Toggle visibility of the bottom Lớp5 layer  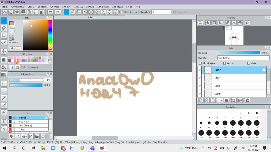tap(200, 94)
